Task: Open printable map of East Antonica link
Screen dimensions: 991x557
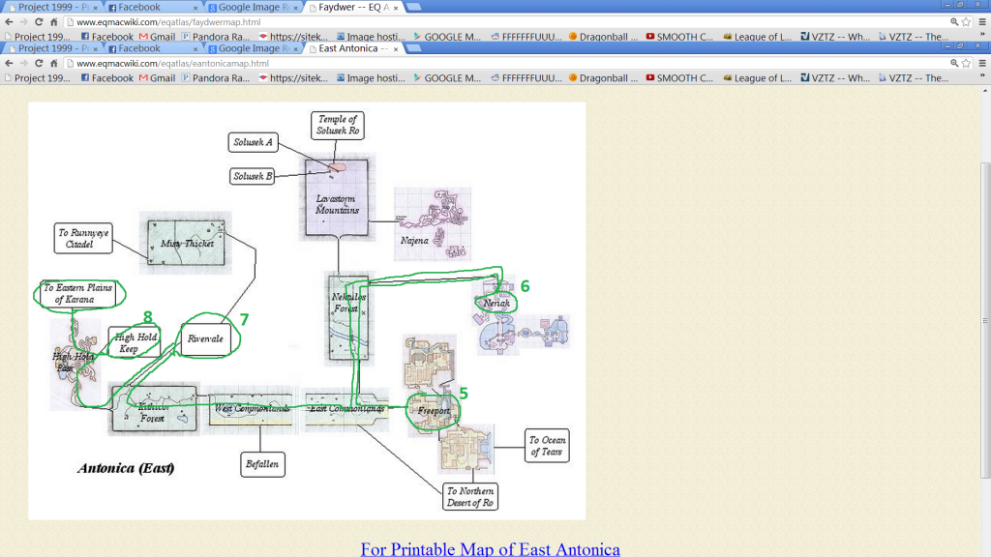Action: coord(490,548)
